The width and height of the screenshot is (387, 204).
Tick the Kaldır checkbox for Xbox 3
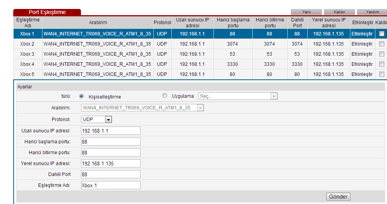[382, 54]
